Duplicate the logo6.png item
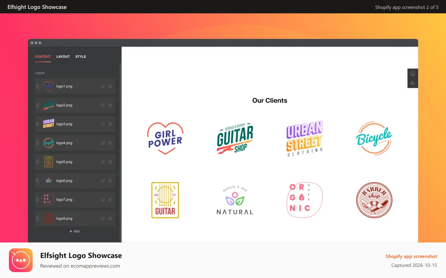This screenshot has height=278, width=446. click(x=103, y=181)
